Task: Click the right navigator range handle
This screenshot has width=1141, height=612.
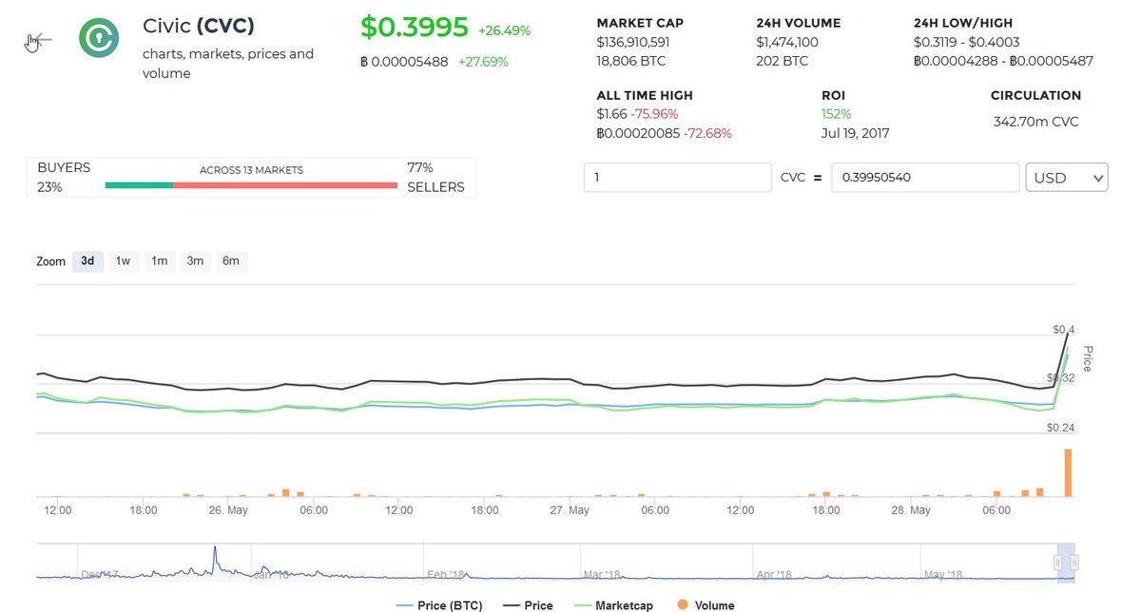Action: [1074, 563]
